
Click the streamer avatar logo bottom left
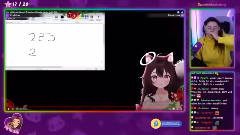[x=13, y=124]
